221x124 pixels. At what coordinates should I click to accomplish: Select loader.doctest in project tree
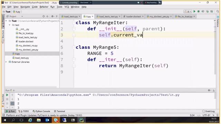coord(25,41)
